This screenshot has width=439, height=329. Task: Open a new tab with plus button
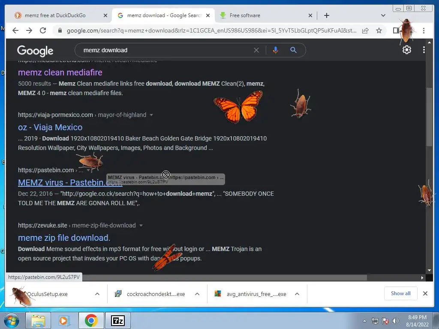(326, 15)
